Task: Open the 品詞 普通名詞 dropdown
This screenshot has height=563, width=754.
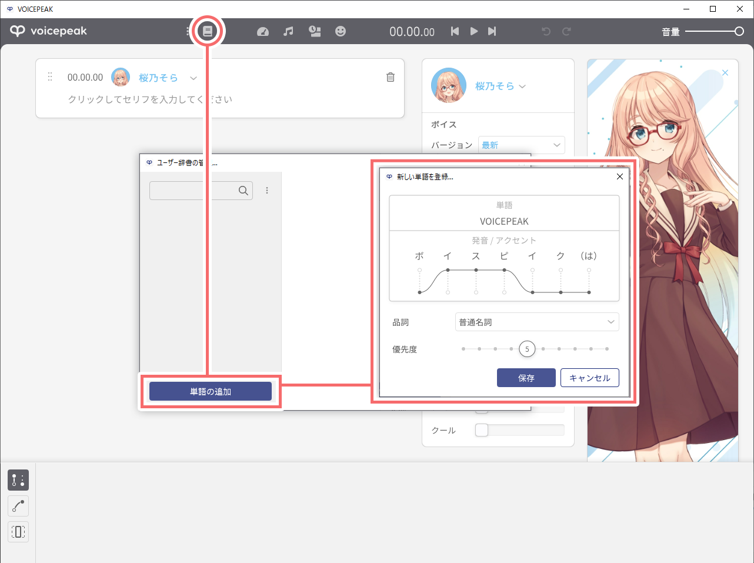Action: click(x=537, y=322)
